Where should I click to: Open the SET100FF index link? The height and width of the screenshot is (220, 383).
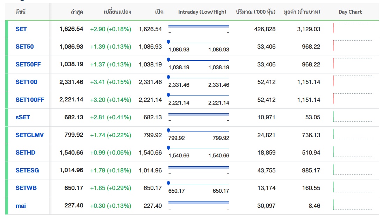click(30, 100)
